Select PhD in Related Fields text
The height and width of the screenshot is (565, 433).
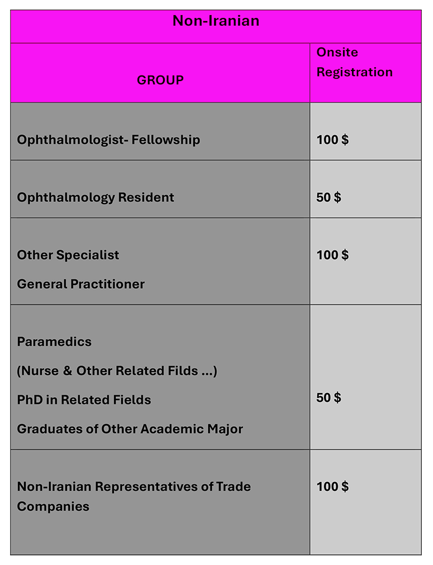point(84,400)
